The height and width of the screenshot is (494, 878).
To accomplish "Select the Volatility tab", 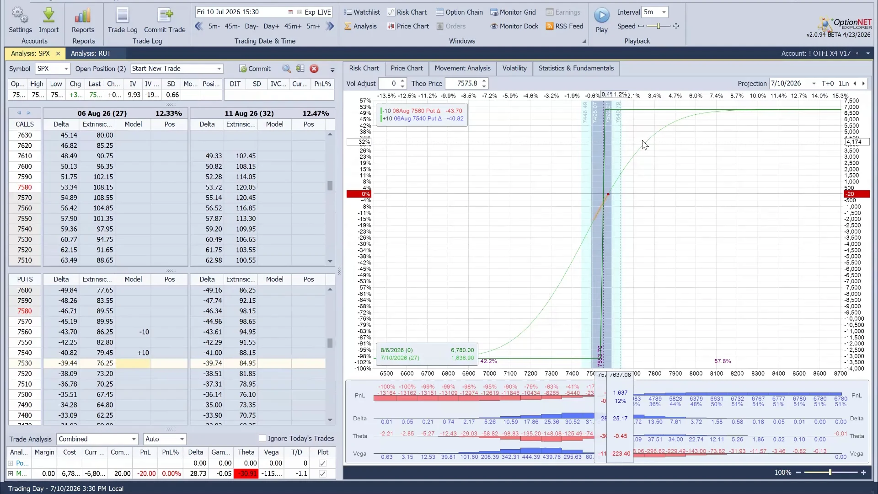I will tap(514, 68).
